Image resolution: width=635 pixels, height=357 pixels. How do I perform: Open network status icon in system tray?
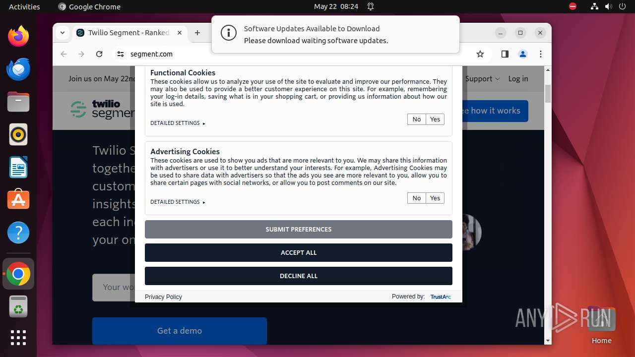(594, 6)
